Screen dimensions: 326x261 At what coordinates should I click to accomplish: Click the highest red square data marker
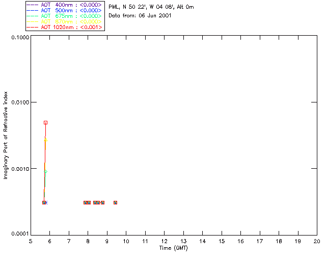click(x=45, y=122)
